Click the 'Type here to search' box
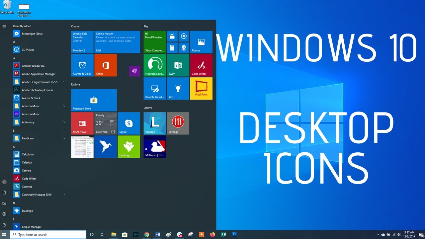This screenshot has width=425, height=239. (48, 235)
